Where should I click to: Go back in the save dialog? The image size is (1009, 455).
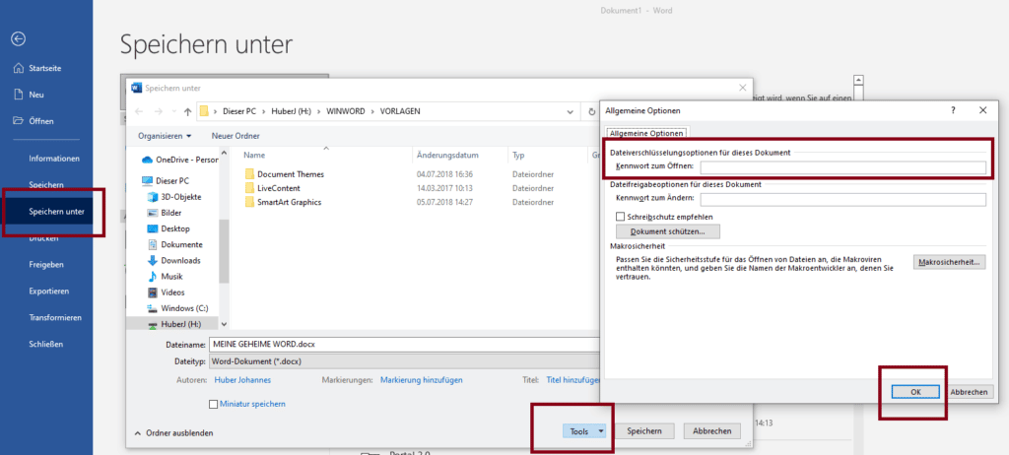pyautogui.click(x=139, y=111)
